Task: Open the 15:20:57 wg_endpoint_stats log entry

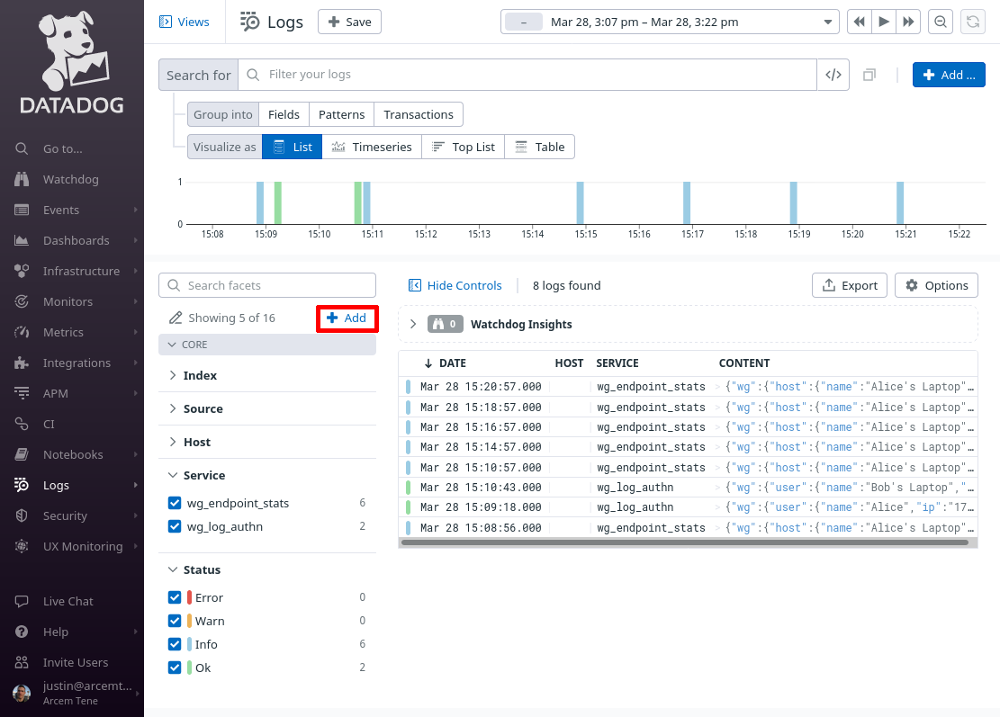Action: pos(689,387)
